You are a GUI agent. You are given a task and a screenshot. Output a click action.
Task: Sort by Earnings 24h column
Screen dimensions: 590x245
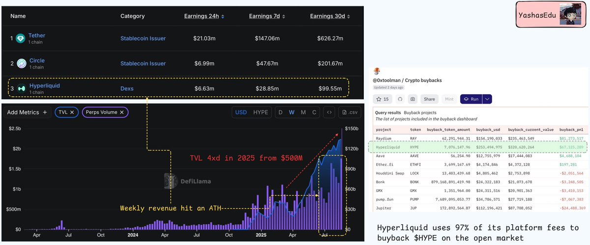[205, 16]
